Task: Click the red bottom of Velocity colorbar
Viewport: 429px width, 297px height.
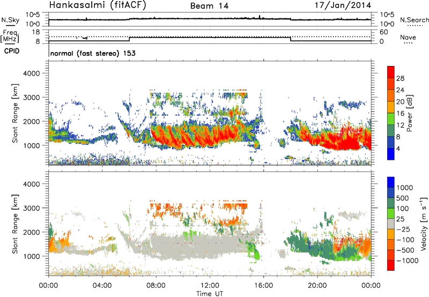Action: pyautogui.click(x=391, y=265)
